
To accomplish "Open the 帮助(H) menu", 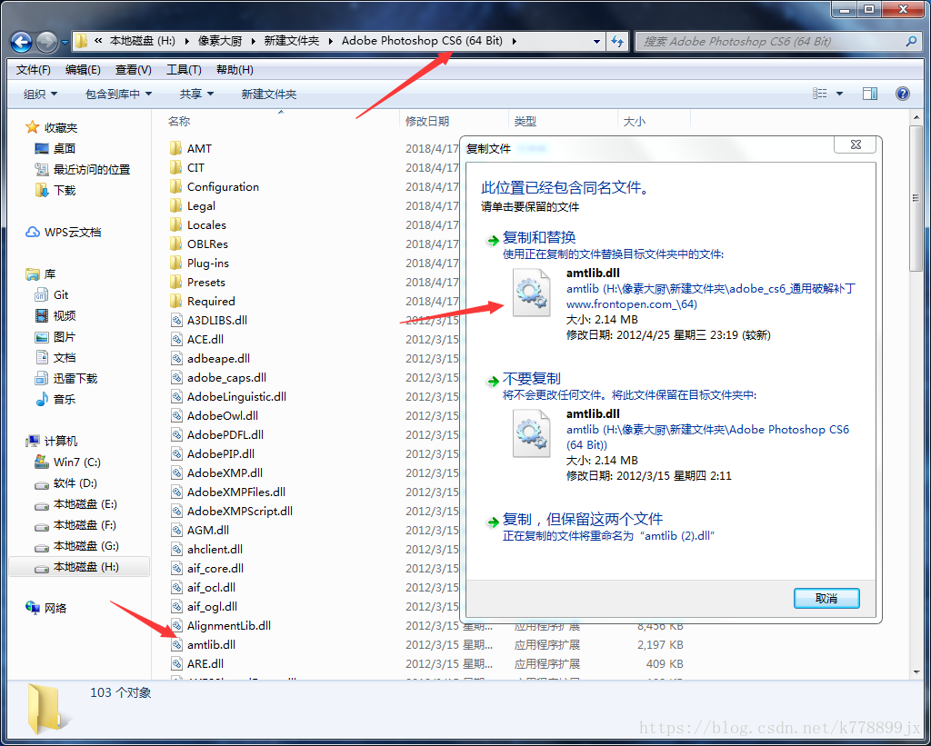I will 235,70.
